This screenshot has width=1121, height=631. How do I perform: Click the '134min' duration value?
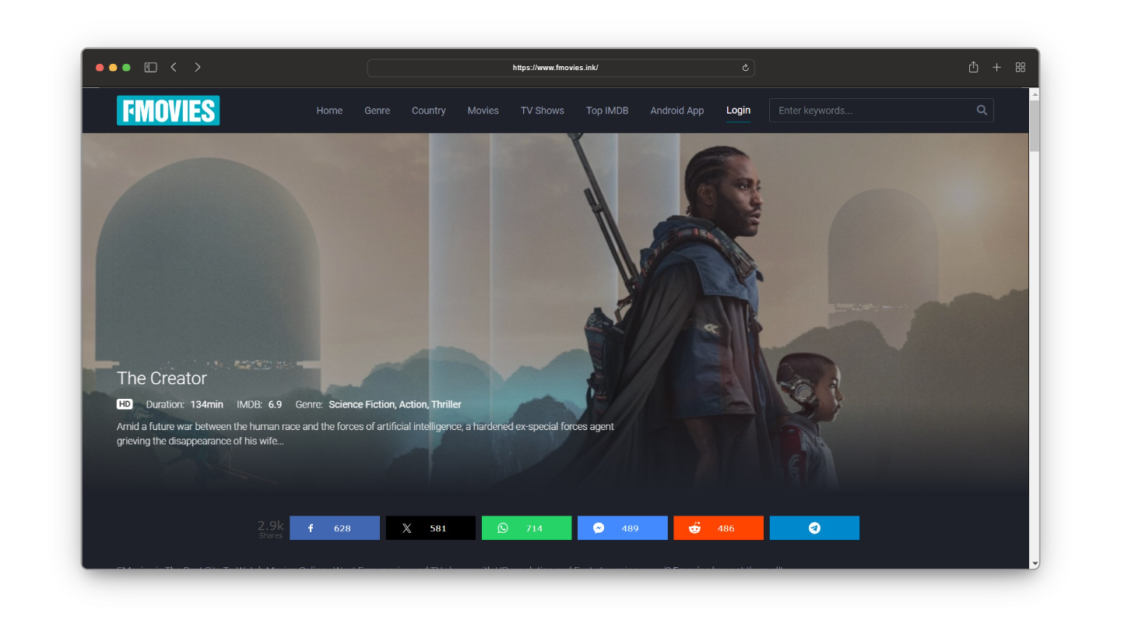click(207, 404)
